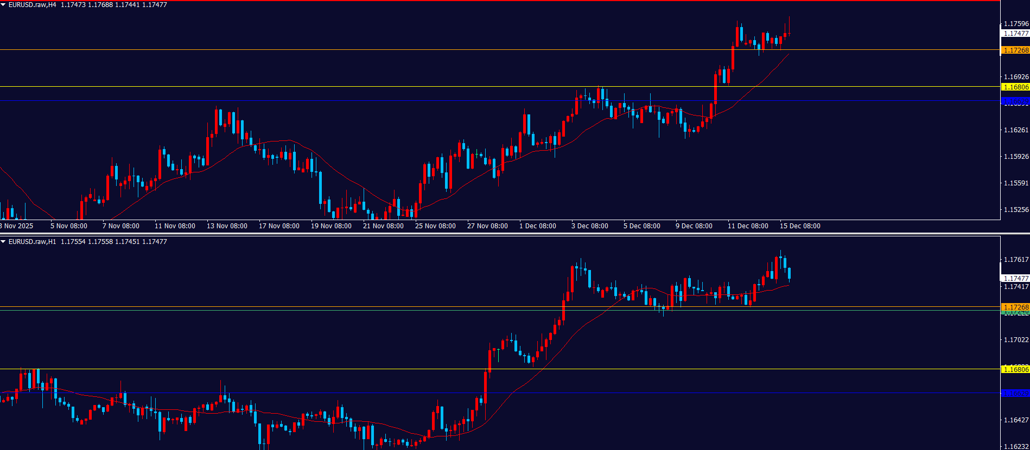This screenshot has width=1030, height=450.
Task: Click the small green marker on H4 chart
Action: point(476,153)
